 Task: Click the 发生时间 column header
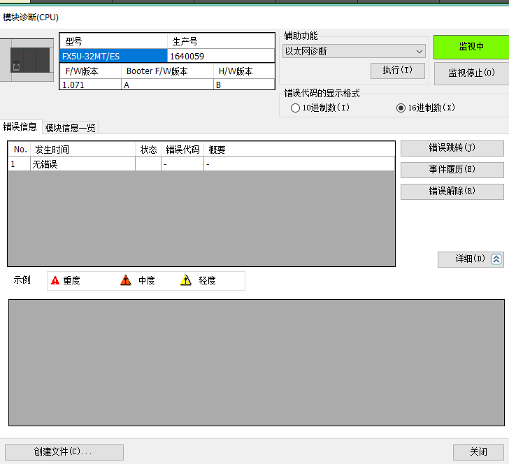coord(83,150)
